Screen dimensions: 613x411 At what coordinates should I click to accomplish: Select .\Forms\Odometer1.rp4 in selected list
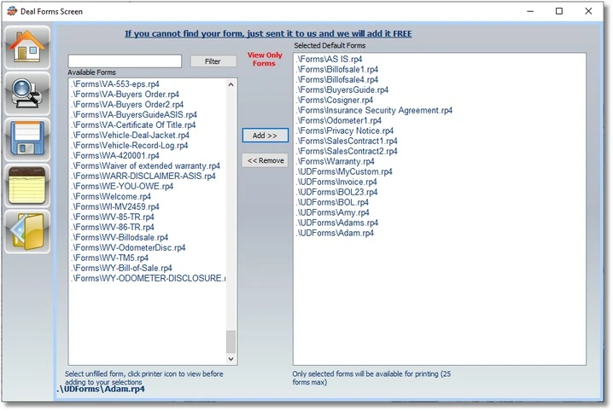(339, 120)
